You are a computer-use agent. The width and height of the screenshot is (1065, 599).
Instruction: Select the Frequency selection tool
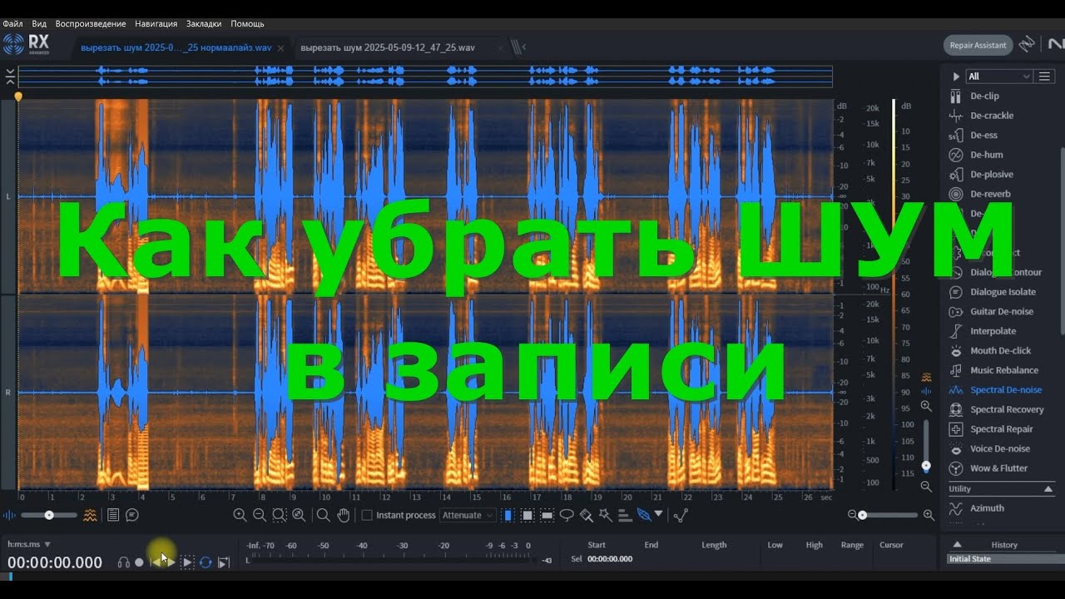point(547,515)
